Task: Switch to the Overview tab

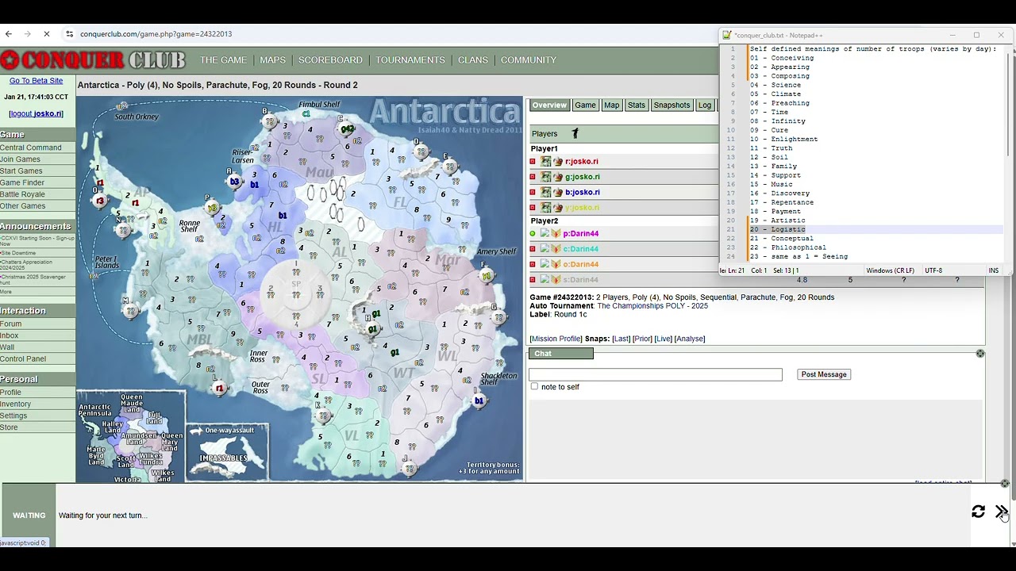Action: click(549, 105)
